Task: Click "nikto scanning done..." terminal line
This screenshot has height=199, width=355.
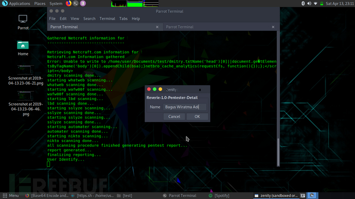Action: [73, 141]
